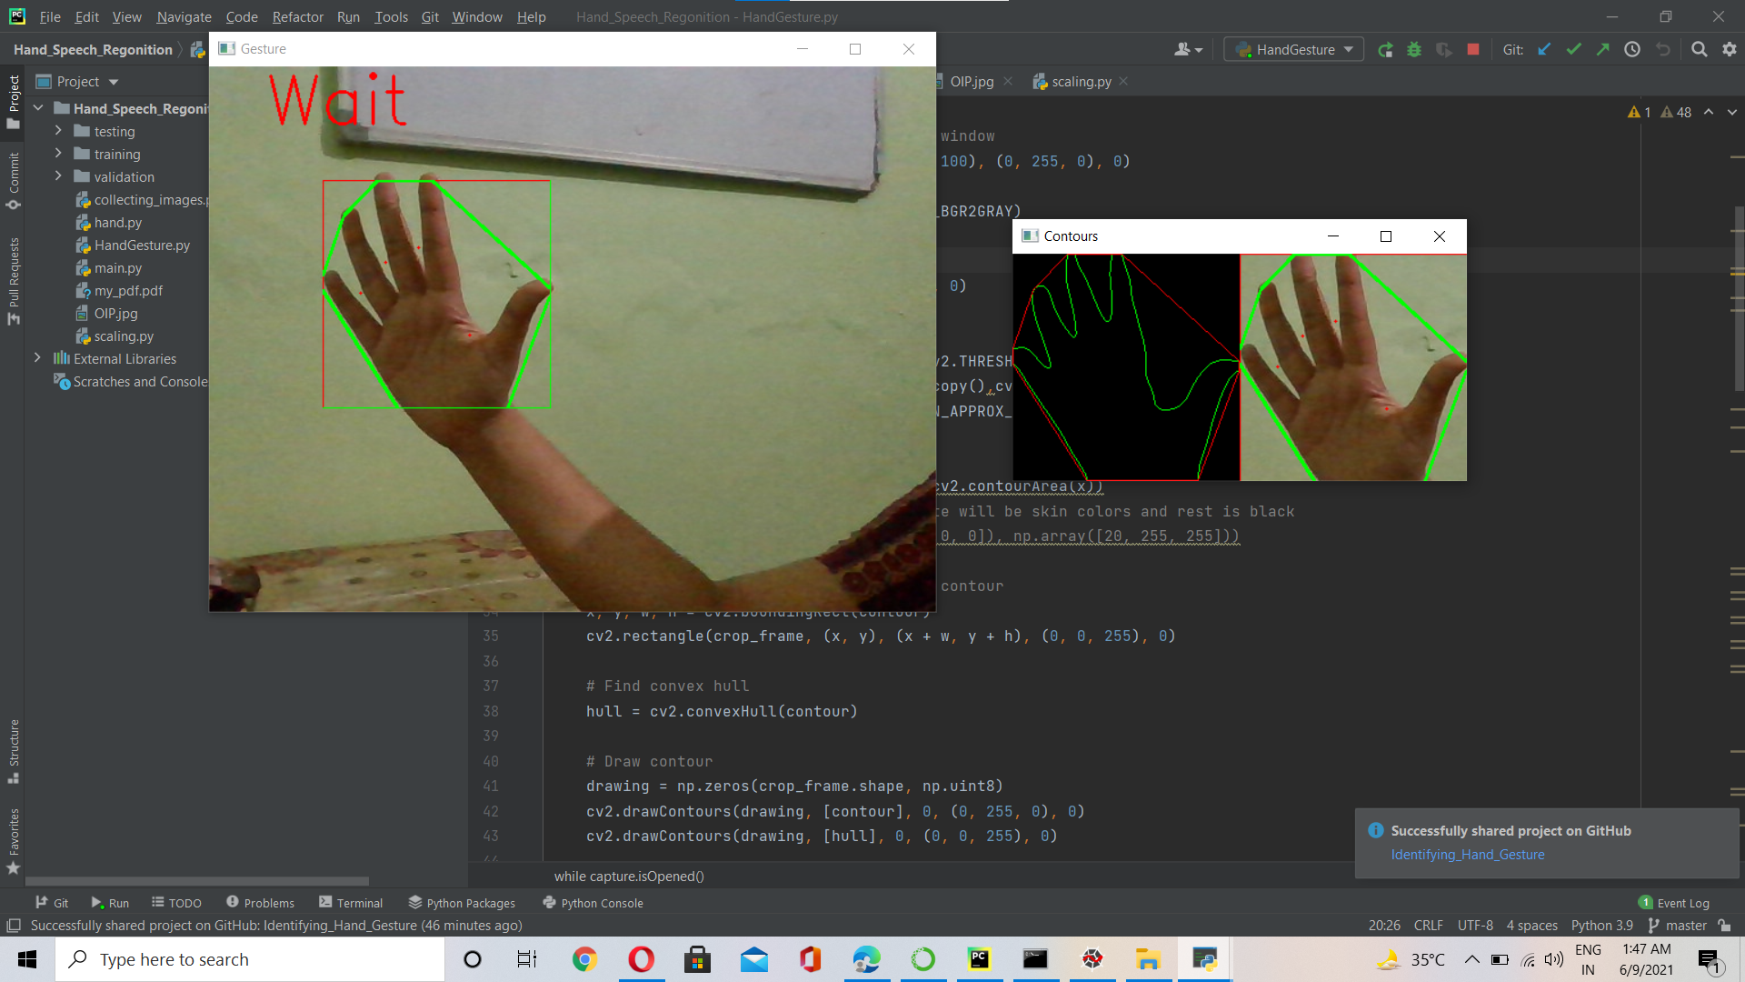Open Chrome from the taskbar
This screenshot has height=982, width=1745.
point(584,959)
